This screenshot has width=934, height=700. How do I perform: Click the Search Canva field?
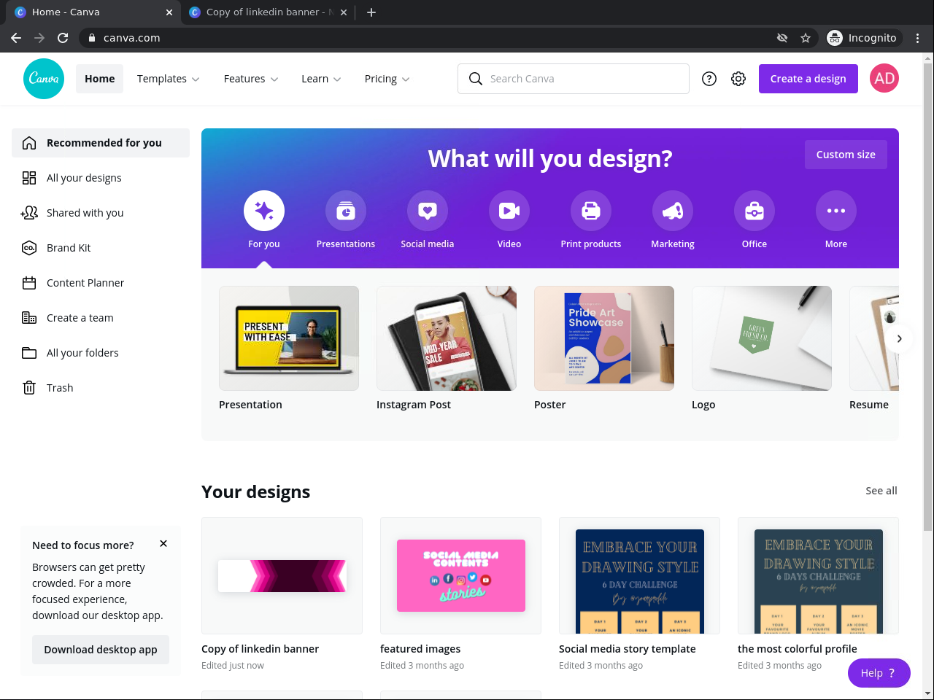pyautogui.click(x=574, y=79)
